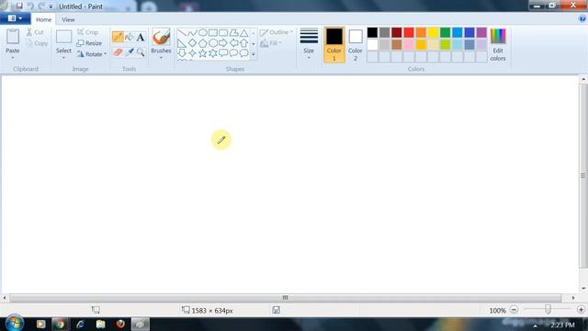This screenshot has width=588, height=331.
Task: Choose the Polygon shape
Action: click(x=233, y=33)
